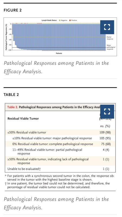Click the caption text below Table 2

coord(56,203)
